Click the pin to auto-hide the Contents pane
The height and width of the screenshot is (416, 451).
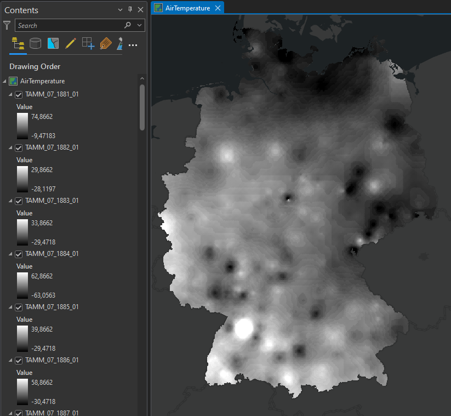(130, 9)
